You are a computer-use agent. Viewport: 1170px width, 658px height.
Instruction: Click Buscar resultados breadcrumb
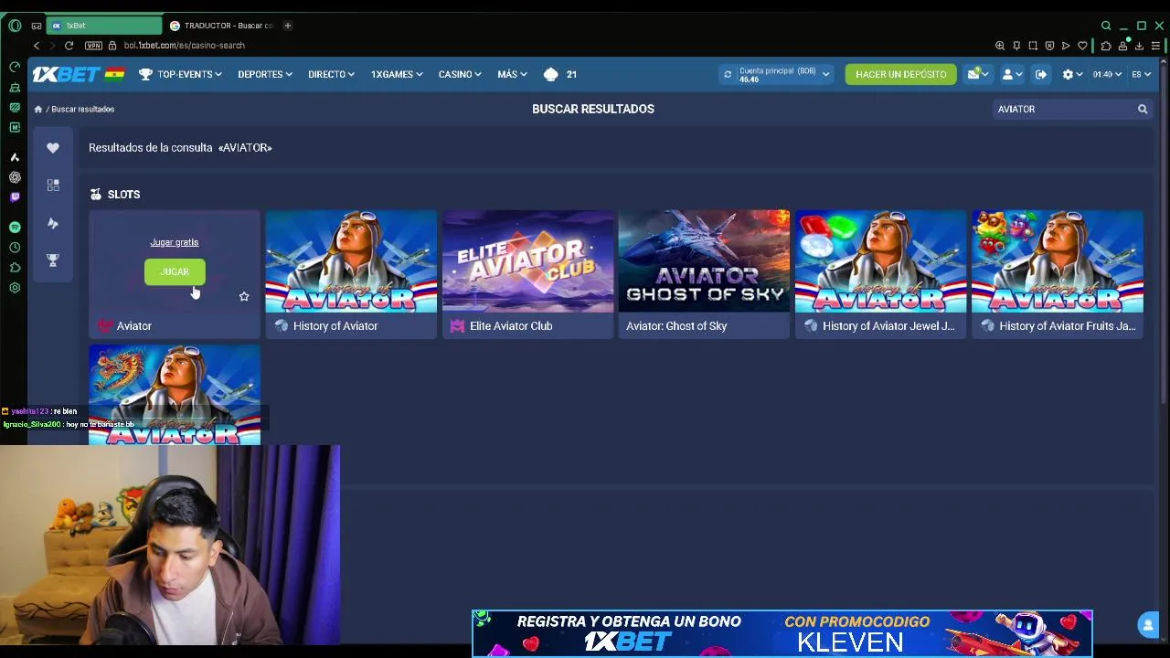point(82,109)
